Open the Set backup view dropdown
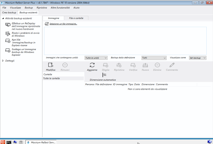 click(198, 58)
